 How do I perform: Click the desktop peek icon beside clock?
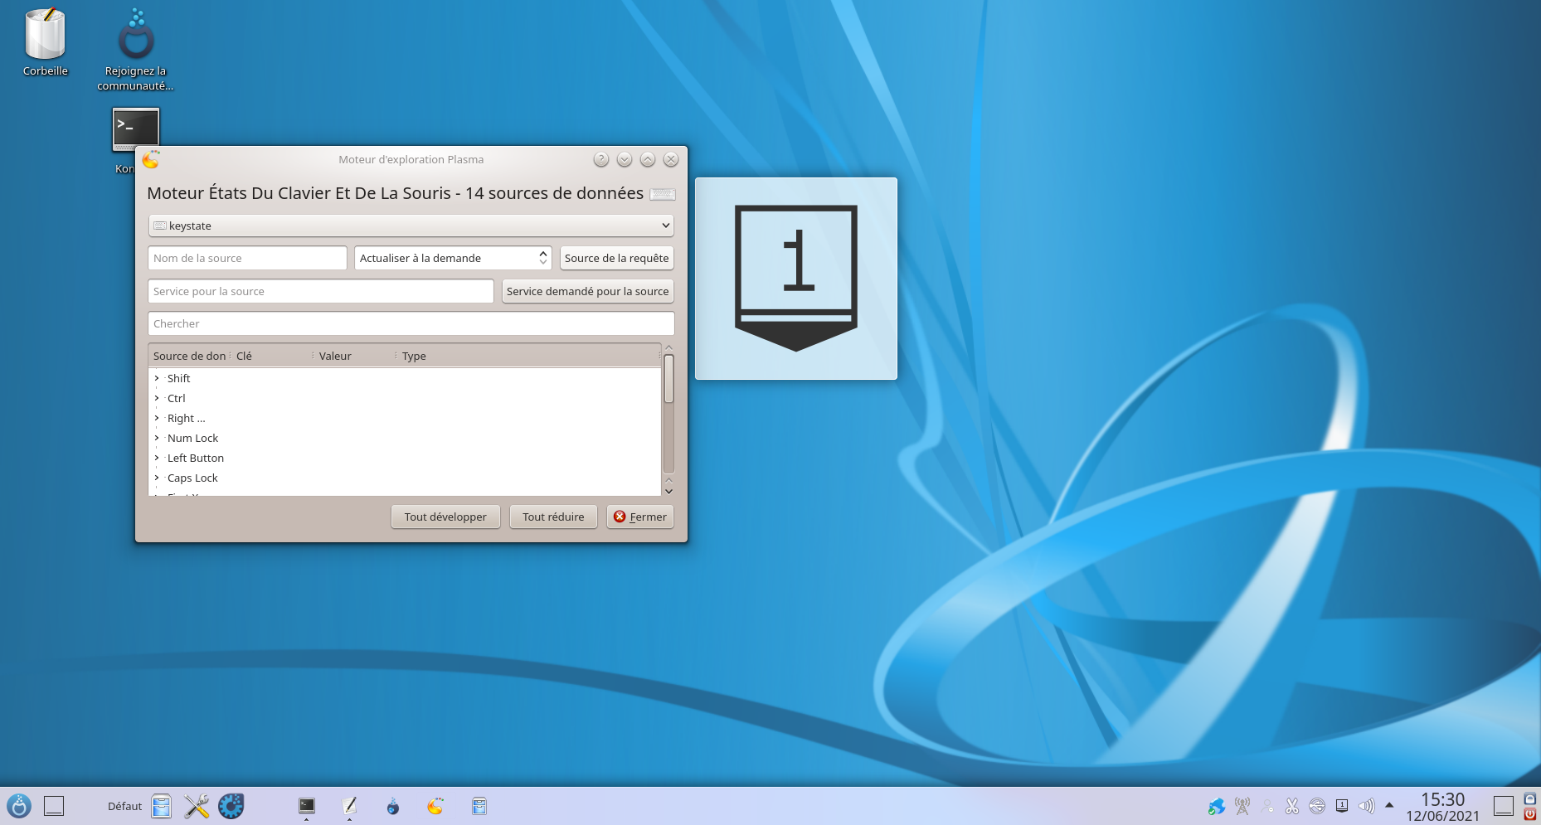coord(1504,806)
